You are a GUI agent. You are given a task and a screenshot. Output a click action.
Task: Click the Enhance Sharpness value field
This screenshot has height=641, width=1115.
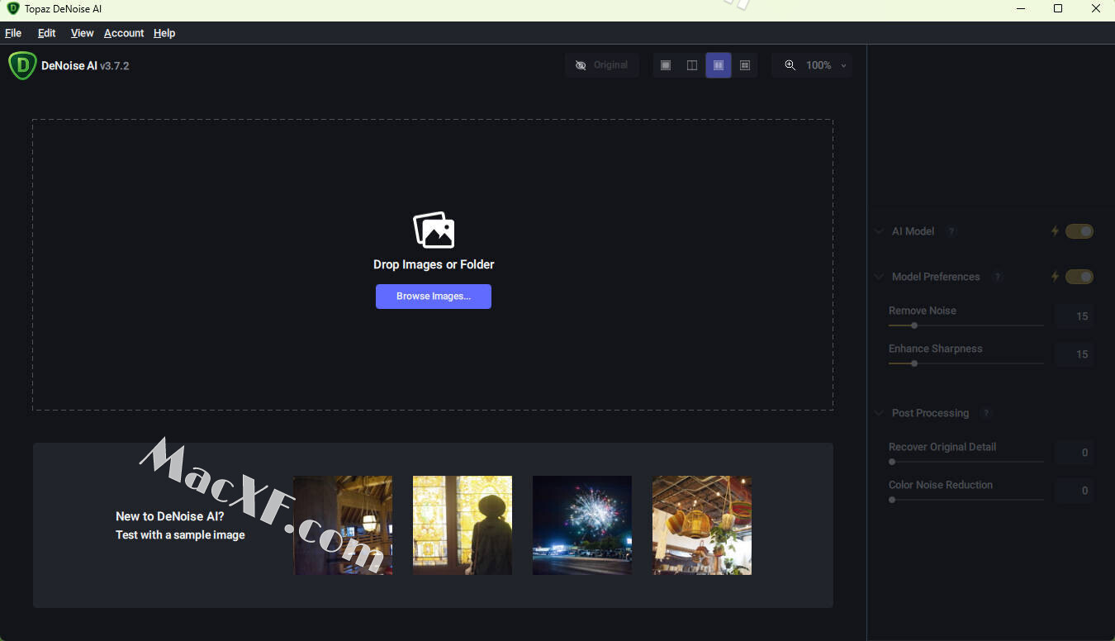(x=1075, y=354)
